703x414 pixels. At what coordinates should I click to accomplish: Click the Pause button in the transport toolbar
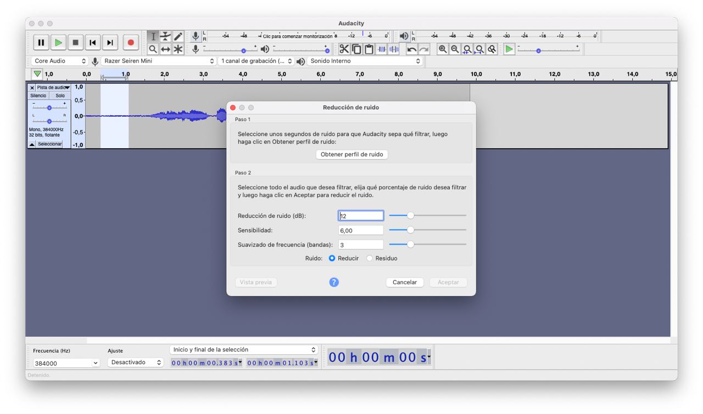pyautogui.click(x=41, y=42)
